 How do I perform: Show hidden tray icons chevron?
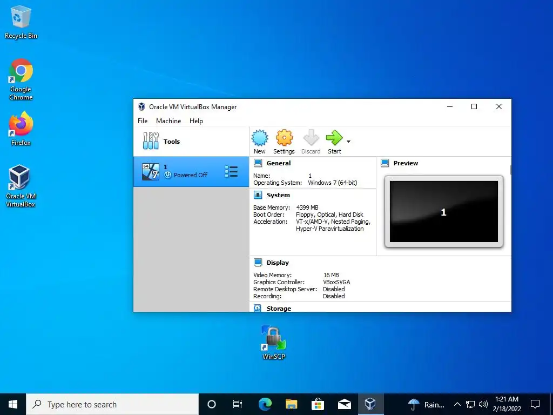point(457,404)
